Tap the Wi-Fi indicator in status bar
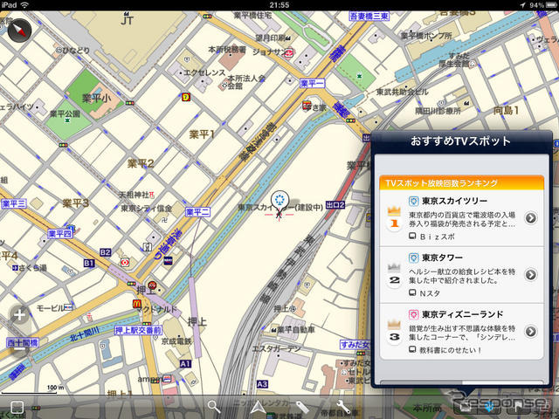Image resolution: width=559 pixels, height=419 pixels. (24, 5)
